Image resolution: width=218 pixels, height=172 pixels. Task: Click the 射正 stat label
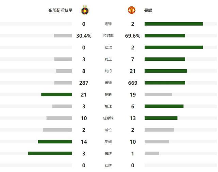tap(108, 59)
